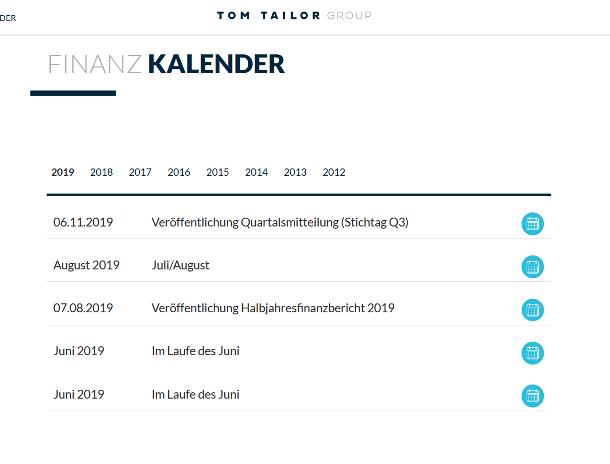Click the TOM TAILOR GROUP logo

pyautogui.click(x=294, y=15)
